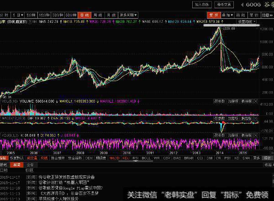274x201 pixels.
Task: Open the 公告 announcements tab
Action: click(x=30, y=165)
